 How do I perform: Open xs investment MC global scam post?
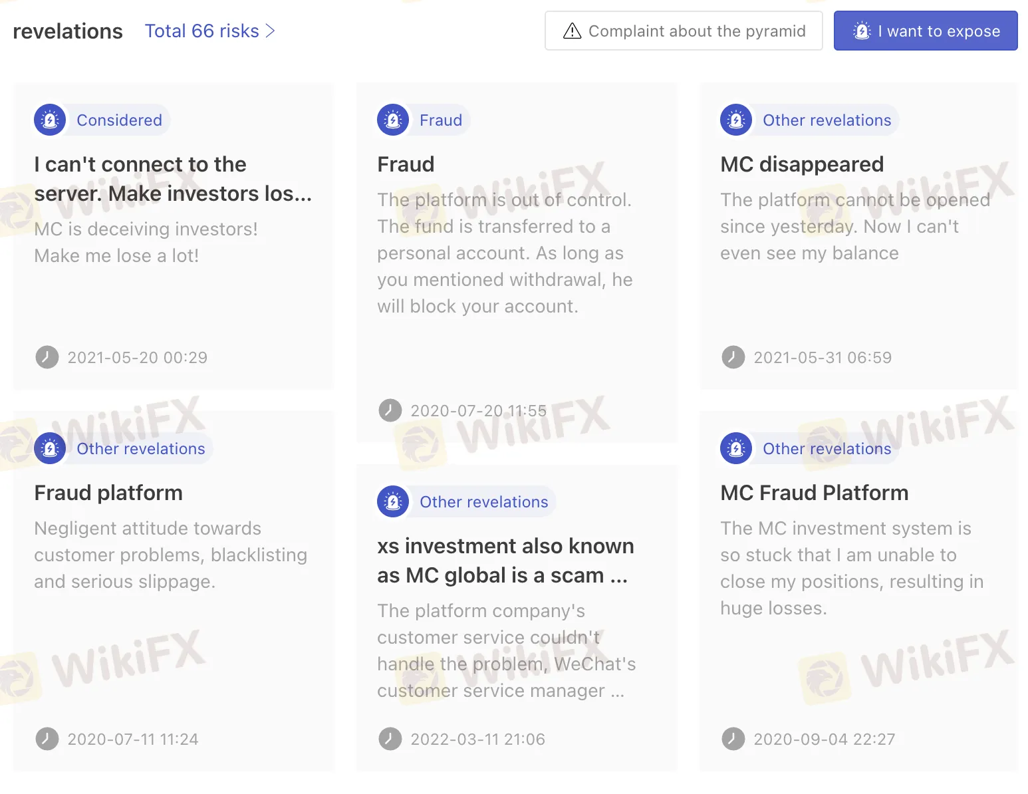click(x=505, y=561)
